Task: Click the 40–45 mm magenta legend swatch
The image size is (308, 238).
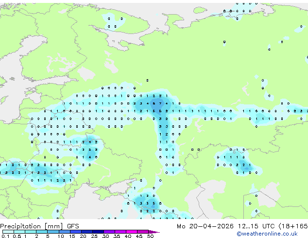Action: click(132, 232)
